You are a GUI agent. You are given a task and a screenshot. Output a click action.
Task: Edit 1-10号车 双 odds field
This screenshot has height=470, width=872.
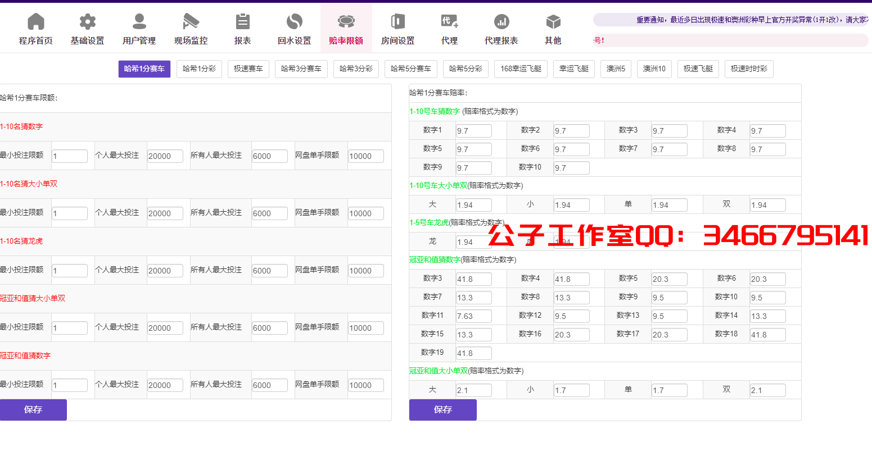[x=768, y=205]
